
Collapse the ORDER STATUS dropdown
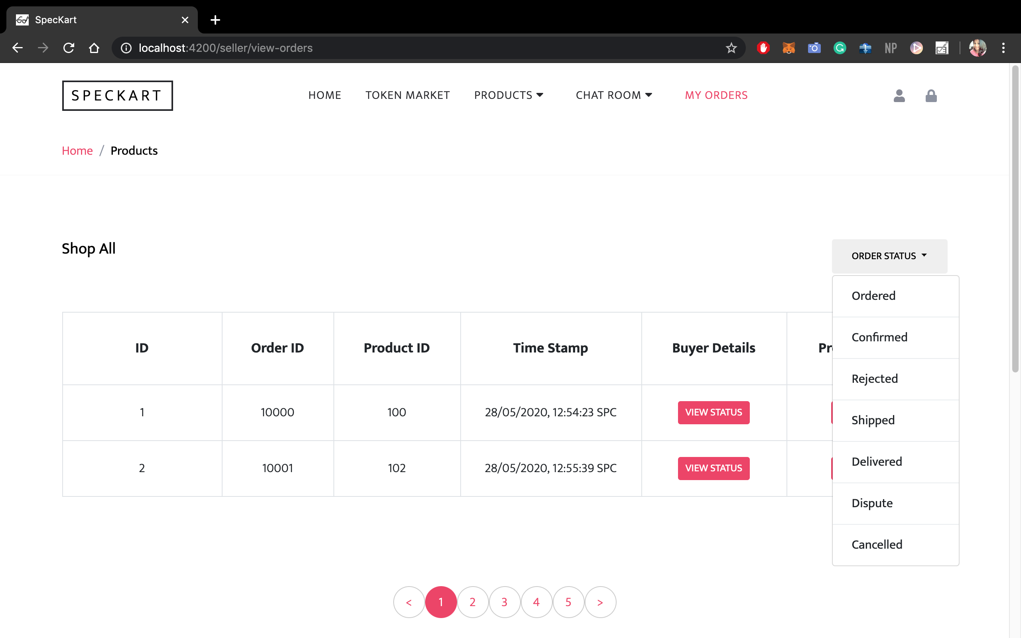click(889, 256)
